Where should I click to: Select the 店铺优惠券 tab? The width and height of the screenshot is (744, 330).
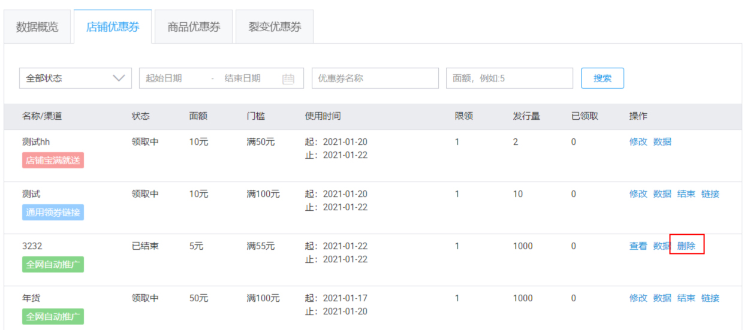(113, 27)
